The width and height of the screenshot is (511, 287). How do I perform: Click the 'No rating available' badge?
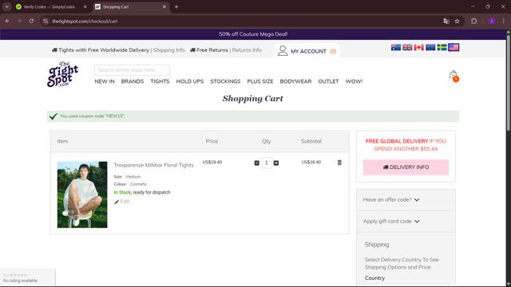pos(28,278)
